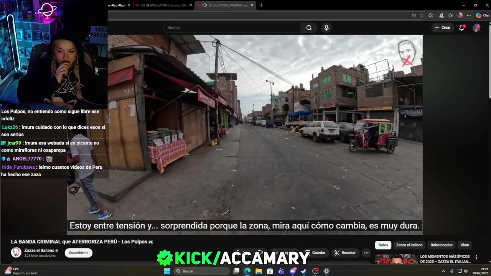This screenshot has width=491, height=276.
Task: Close the LA BANDA CRIMINAL tab
Action: pyautogui.click(x=252, y=5)
